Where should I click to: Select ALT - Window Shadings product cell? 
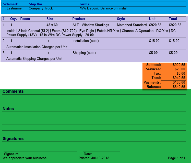[91, 25]
